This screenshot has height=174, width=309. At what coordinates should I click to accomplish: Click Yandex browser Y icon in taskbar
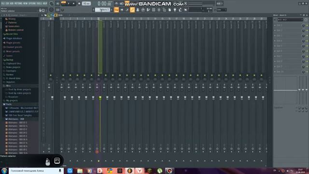[x=140, y=171]
